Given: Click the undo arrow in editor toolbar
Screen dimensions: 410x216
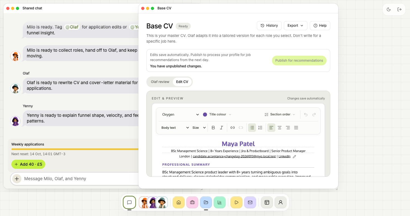Looking at the screenshot, I should click(x=306, y=115).
